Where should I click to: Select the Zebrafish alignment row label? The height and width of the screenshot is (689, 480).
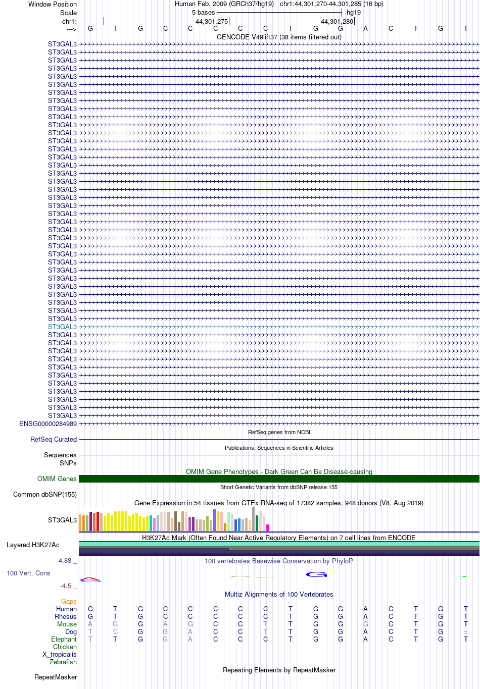(x=63, y=662)
